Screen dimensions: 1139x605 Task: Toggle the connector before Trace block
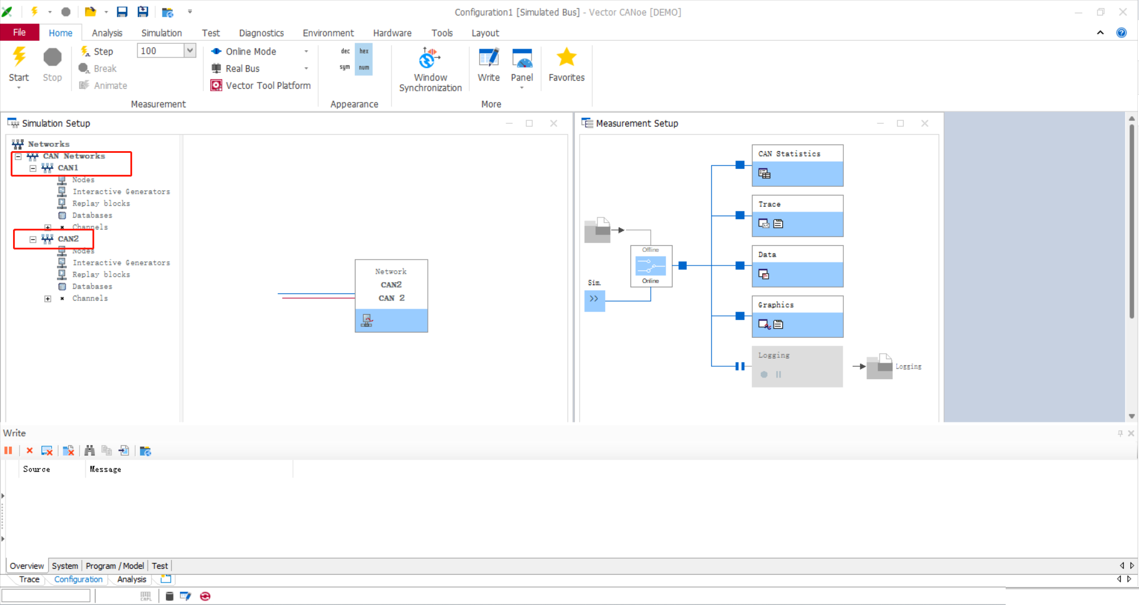740,215
